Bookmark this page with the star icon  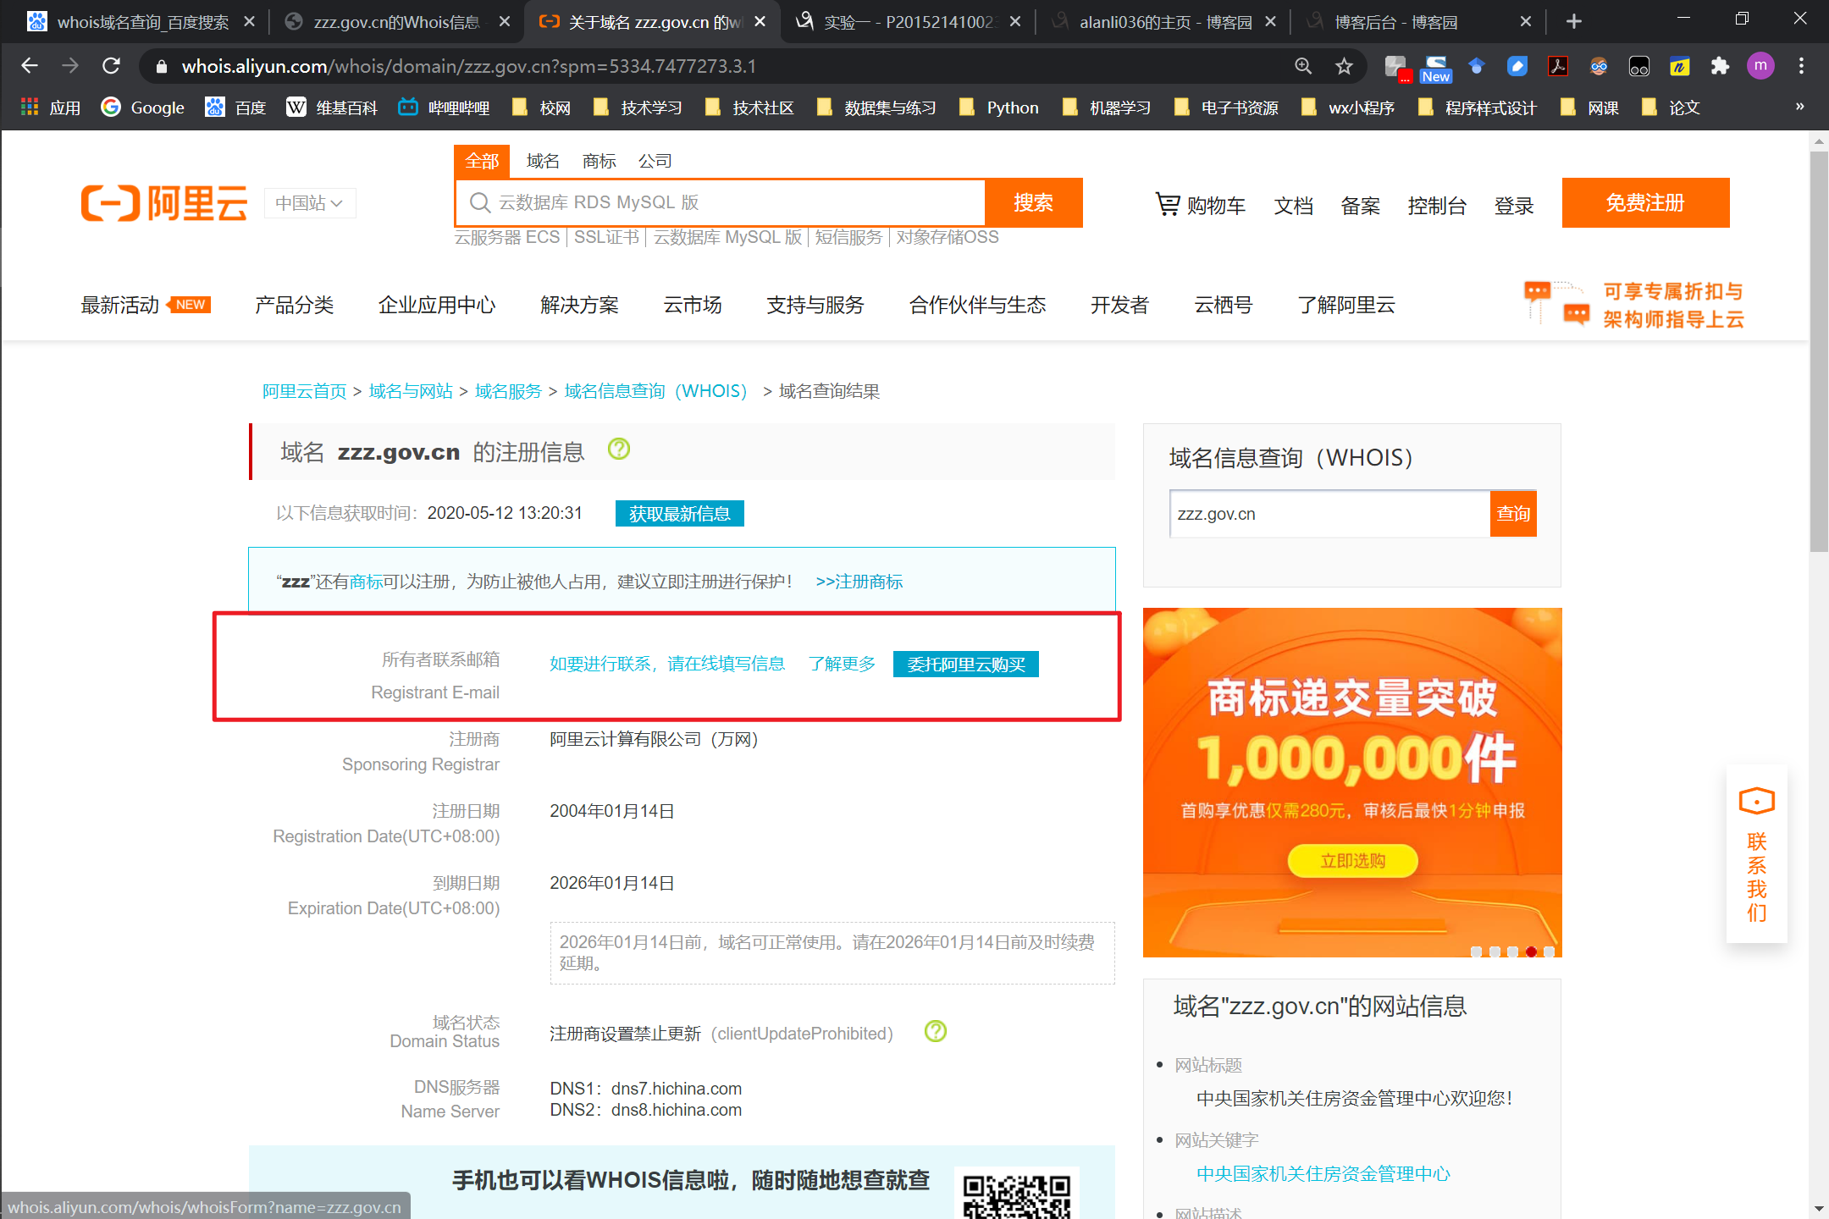click(1344, 66)
